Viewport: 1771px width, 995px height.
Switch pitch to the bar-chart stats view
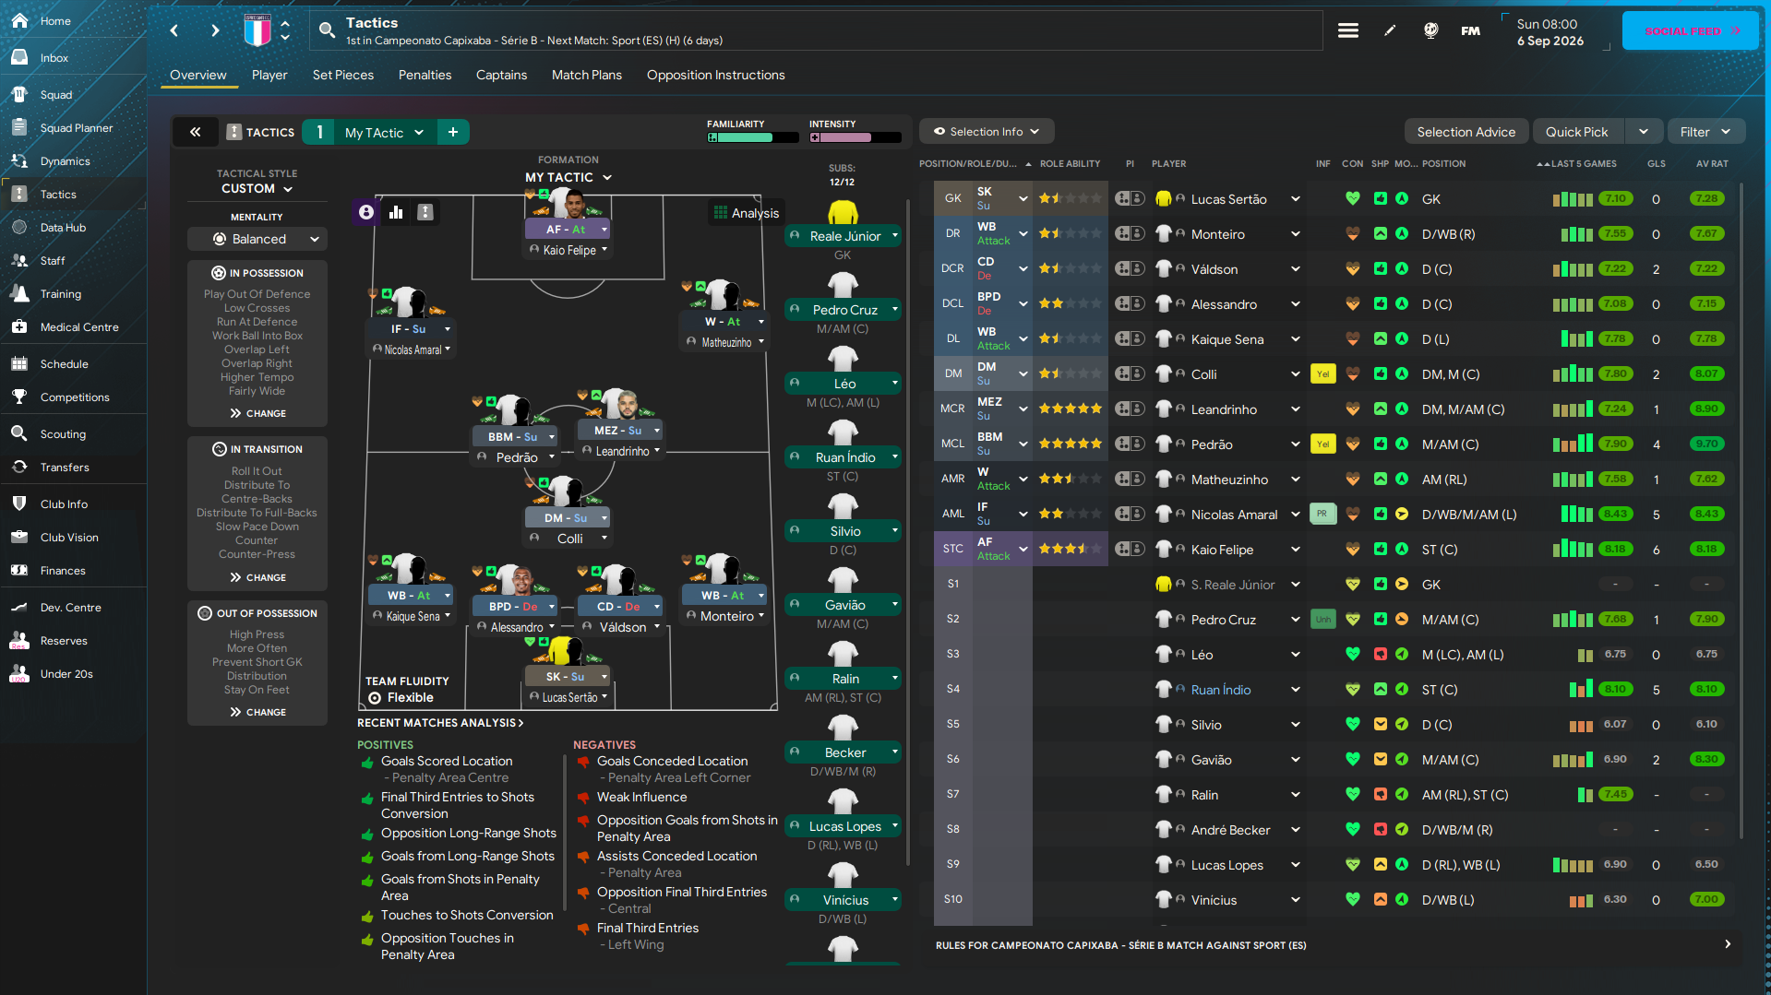tap(396, 212)
